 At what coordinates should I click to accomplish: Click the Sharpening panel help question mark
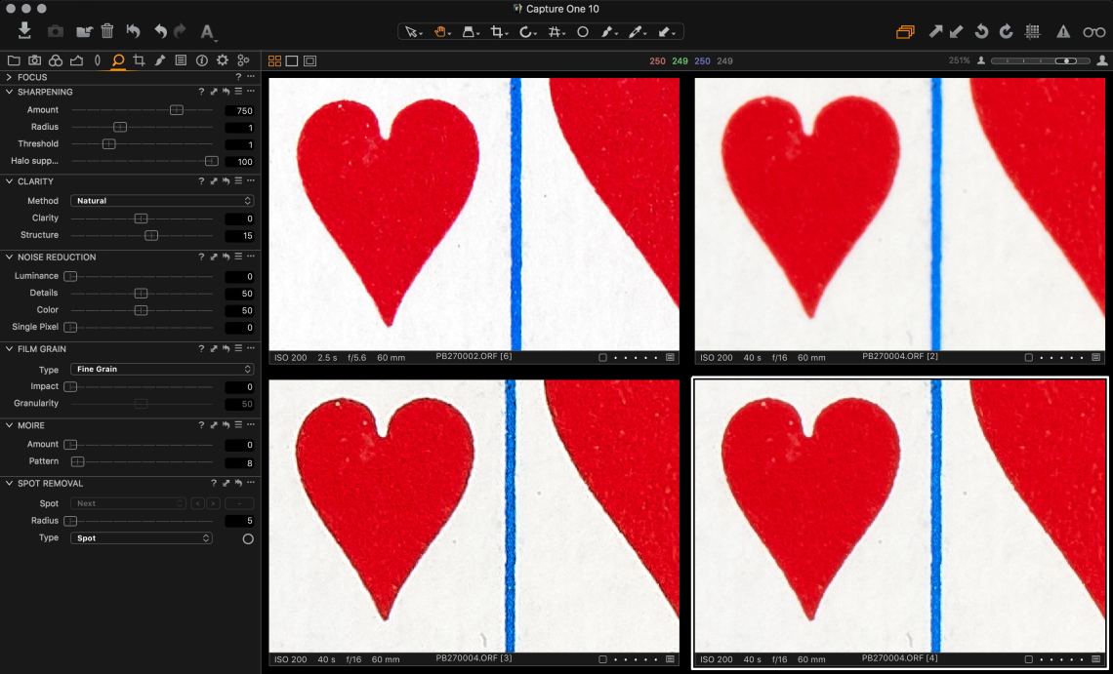[x=202, y=92]
